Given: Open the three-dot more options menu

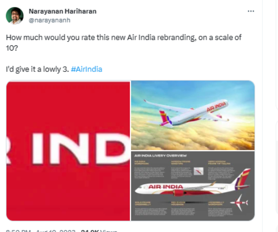Looking at the screenshot, I should (251, 11).
